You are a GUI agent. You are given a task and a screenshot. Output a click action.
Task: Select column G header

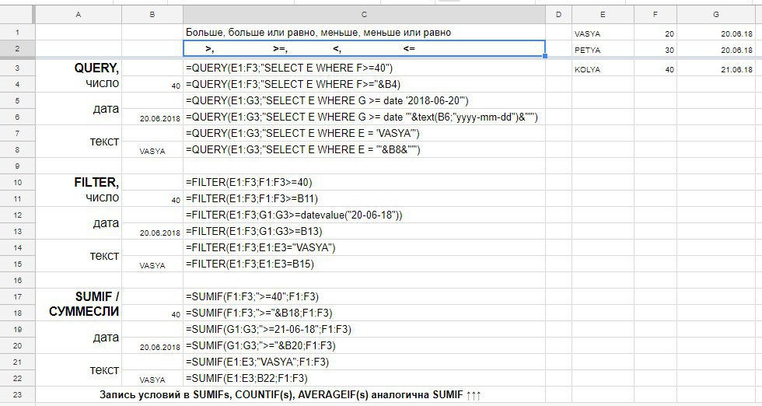coord(716,15)
